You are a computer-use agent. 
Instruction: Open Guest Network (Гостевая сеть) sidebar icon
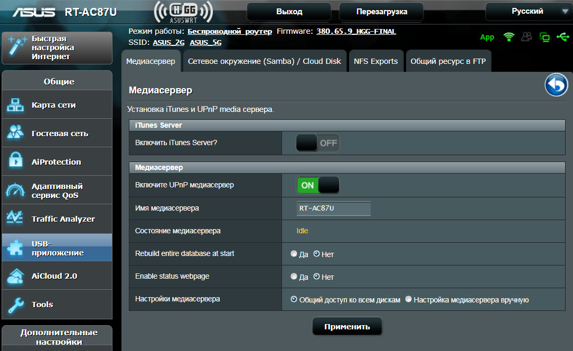point(15,134)
